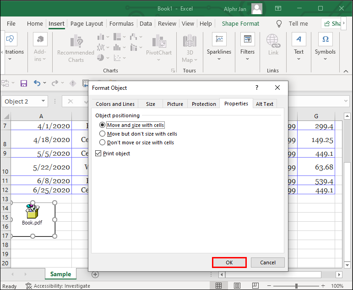The image size is (353, 290).
Task: Click the zoom slider handle in status bar
Action: pos(296,286)
